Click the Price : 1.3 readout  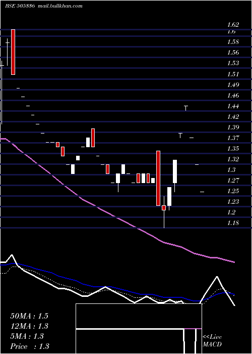(x=29, y=346)
